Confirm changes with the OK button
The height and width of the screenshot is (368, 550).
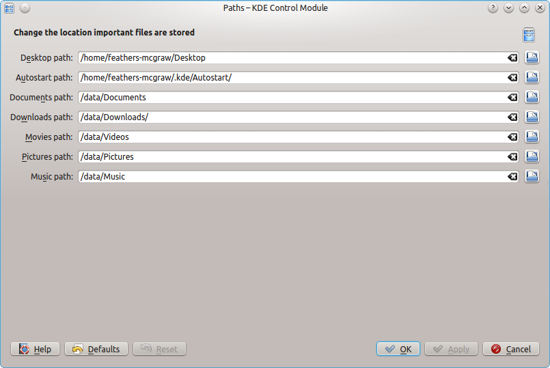tap(398, 349)
